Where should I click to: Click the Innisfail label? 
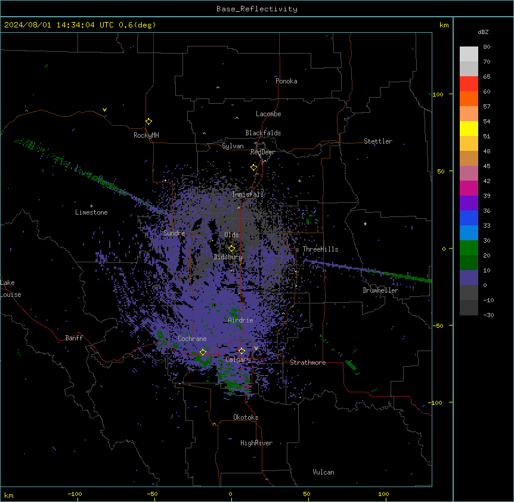pos(248,194)
